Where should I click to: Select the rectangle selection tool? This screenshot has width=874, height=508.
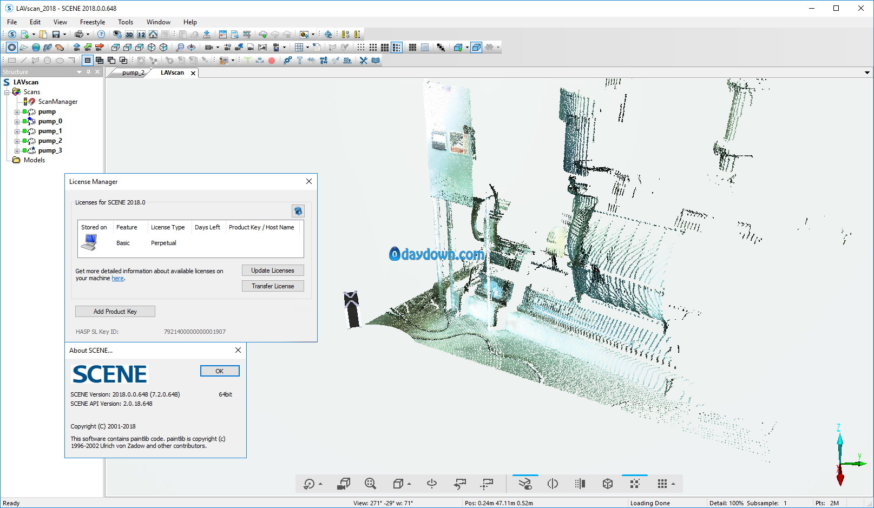[11, 60]
